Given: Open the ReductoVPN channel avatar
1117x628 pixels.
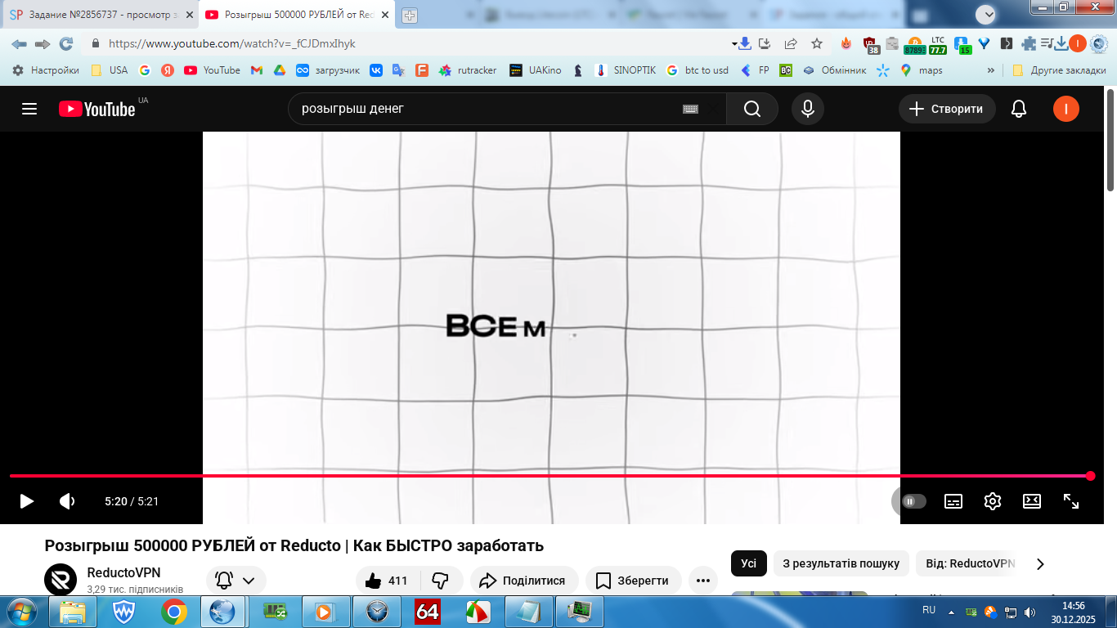Looking at the screenshot, I should (x=61, y=580).
